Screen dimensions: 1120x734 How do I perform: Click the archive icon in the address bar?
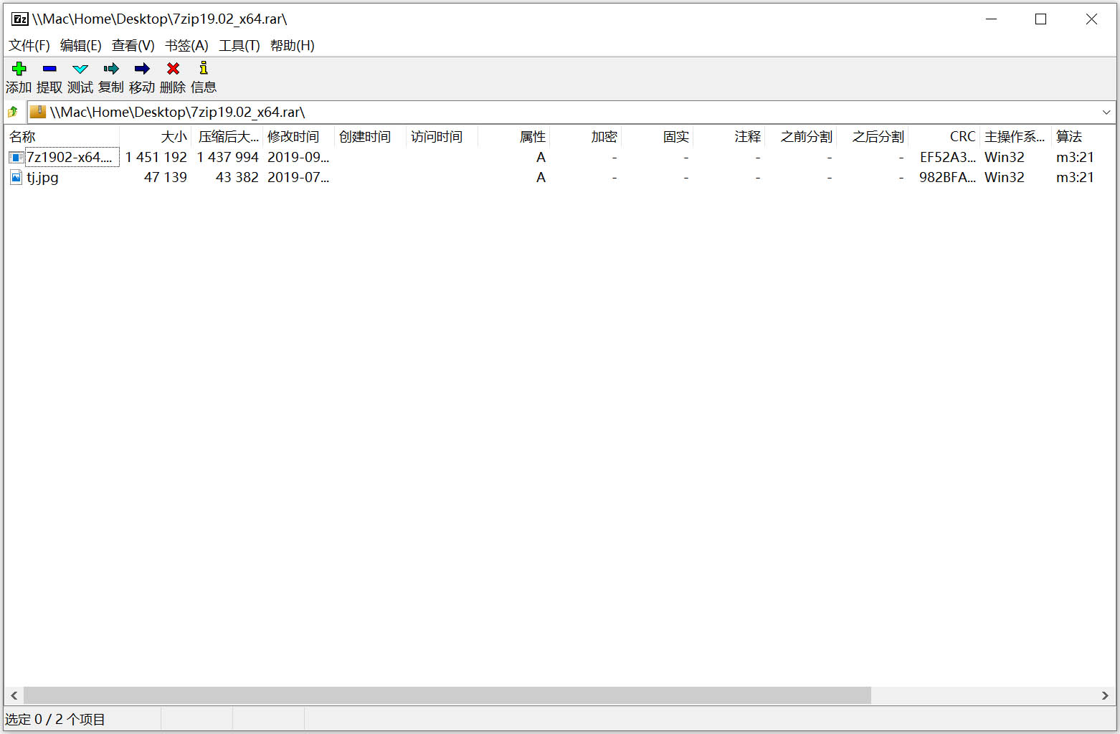click(38, 112)
